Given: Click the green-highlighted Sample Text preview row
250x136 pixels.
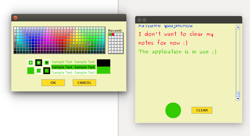Looking at the screenshot, I should click(73, 67).
